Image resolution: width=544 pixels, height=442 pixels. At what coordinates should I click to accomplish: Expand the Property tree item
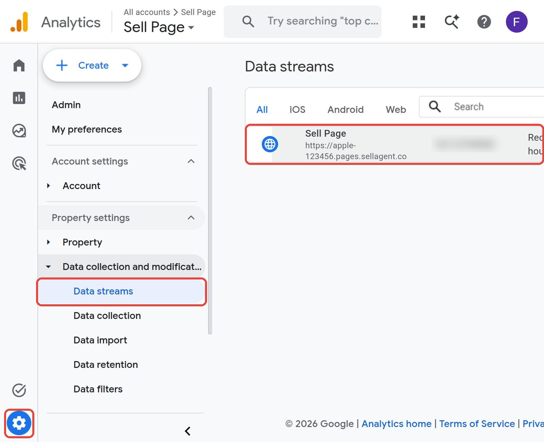click(48, 242)
